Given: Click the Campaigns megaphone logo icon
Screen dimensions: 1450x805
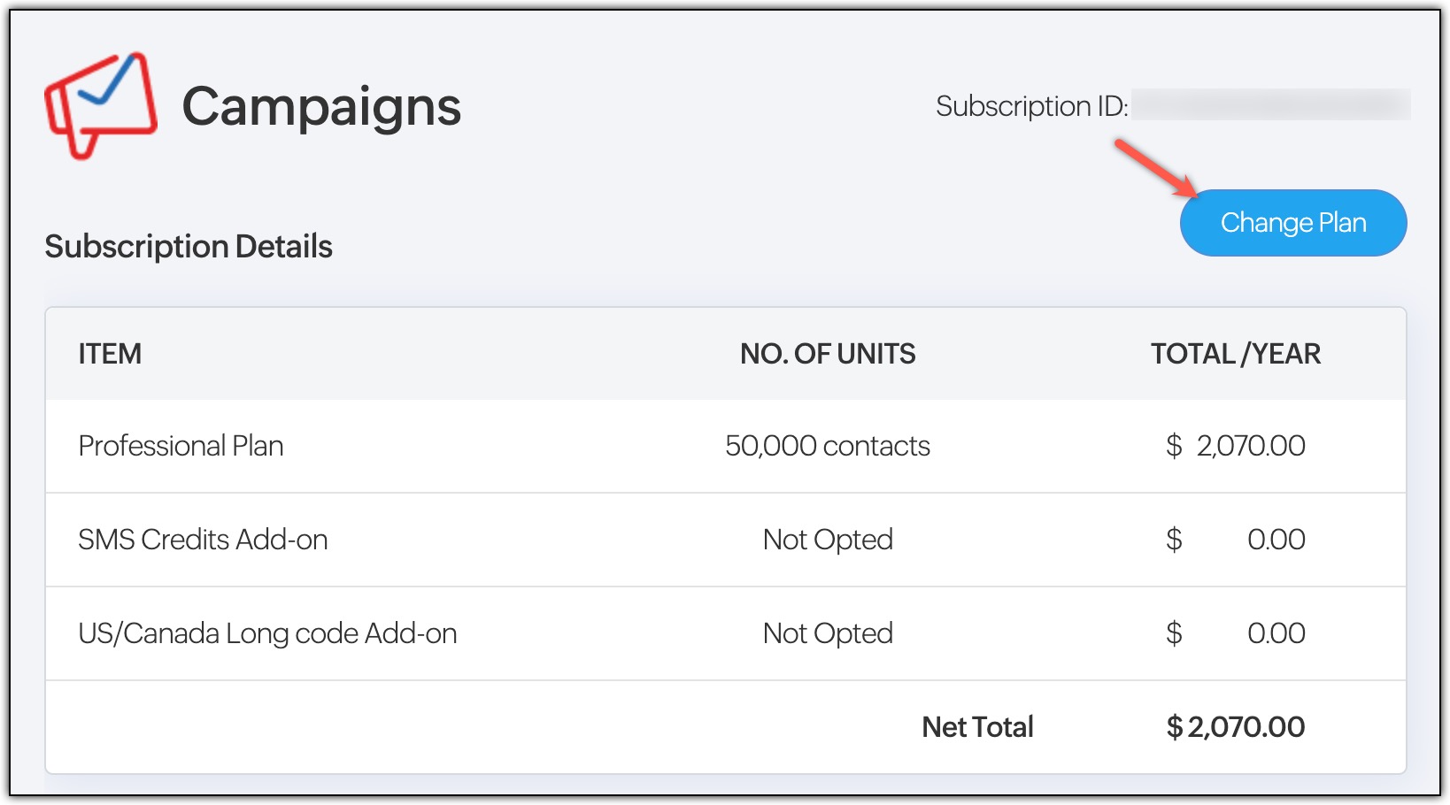Looking at the screenshot, I should (x=100, y=105).
